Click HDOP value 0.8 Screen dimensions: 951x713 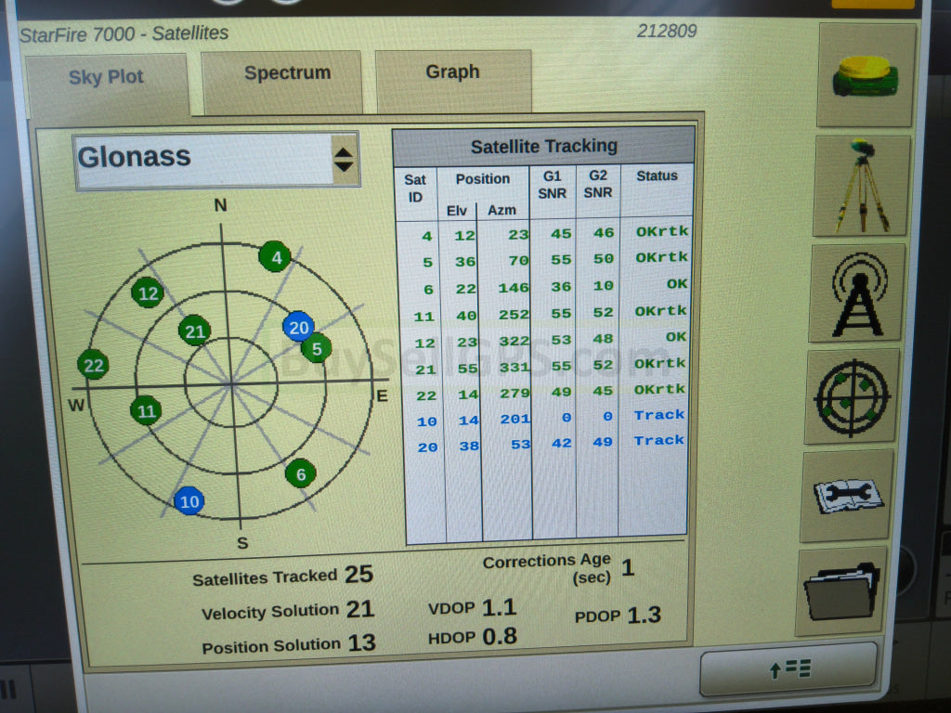click(x=500, y=636)
